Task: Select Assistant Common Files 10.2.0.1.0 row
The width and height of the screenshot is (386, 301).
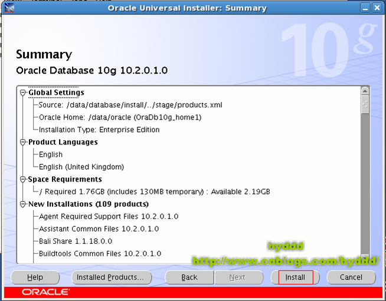Action: [99, 229]
